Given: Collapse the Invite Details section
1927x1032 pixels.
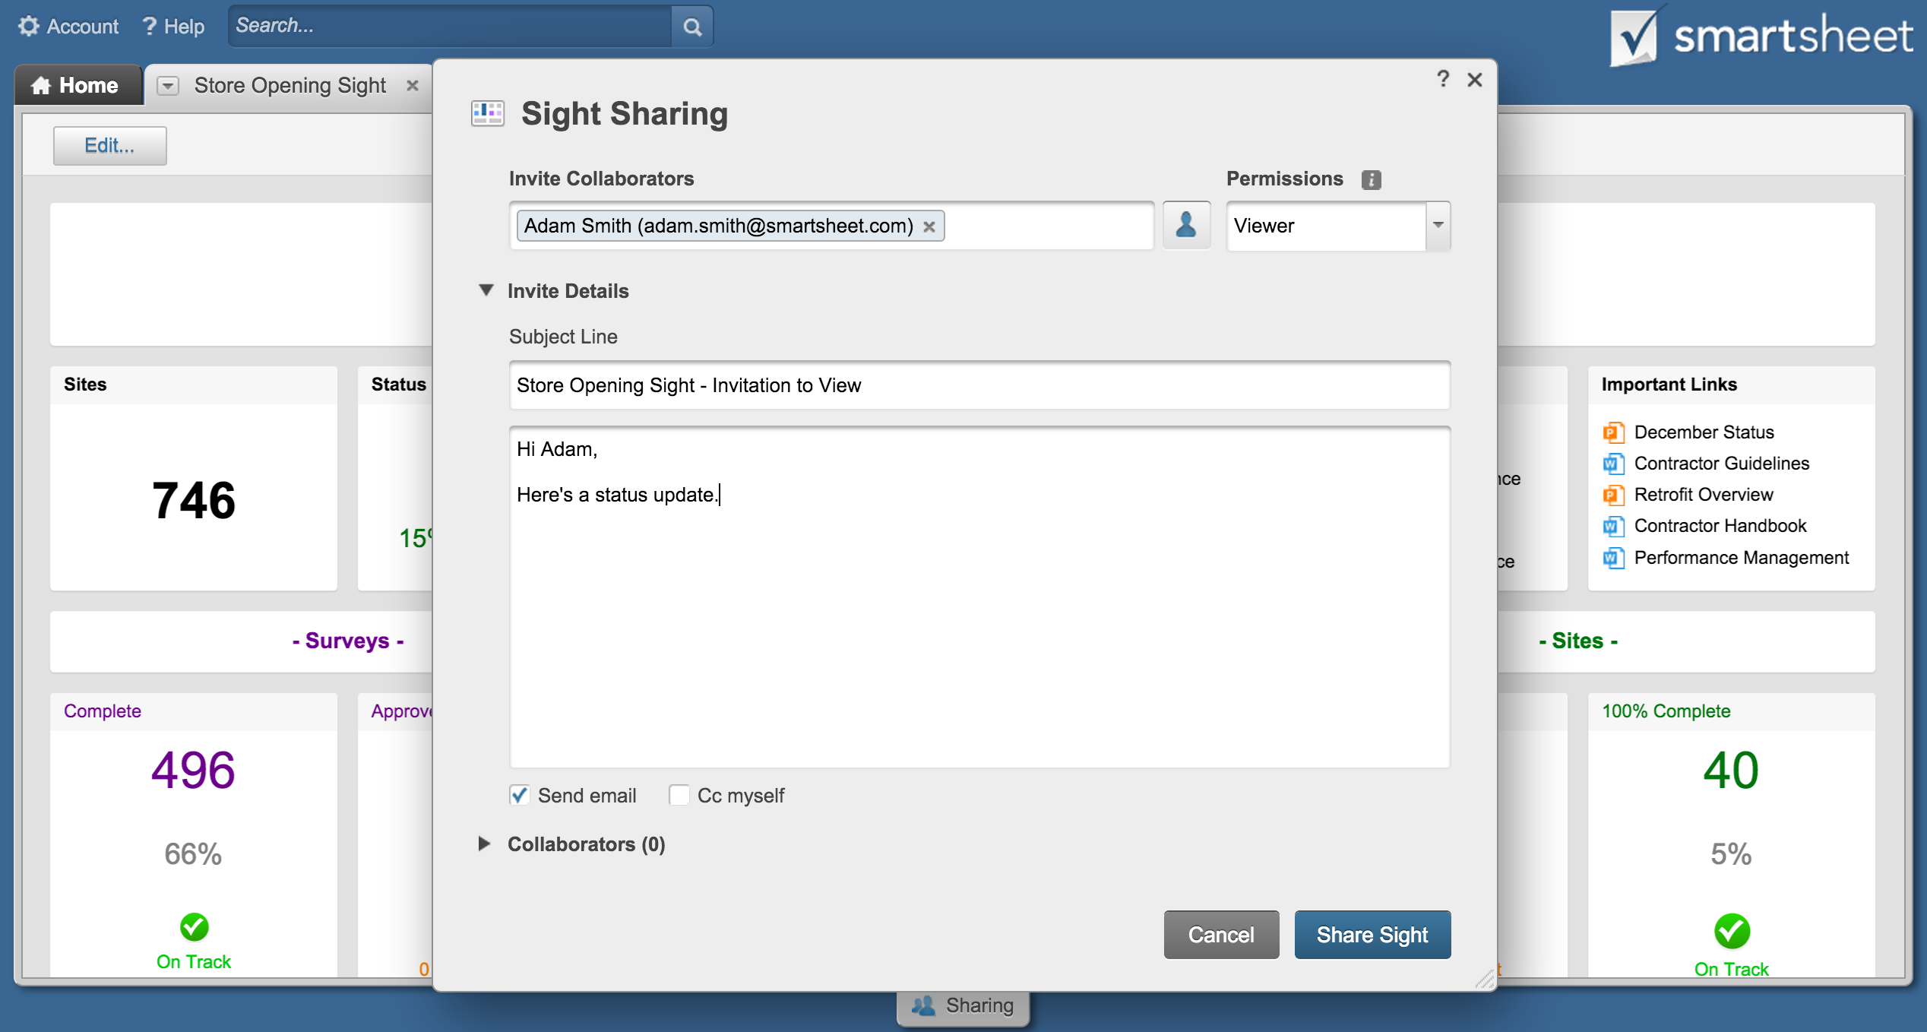Looking at the screenshot, I should [486, 290].
